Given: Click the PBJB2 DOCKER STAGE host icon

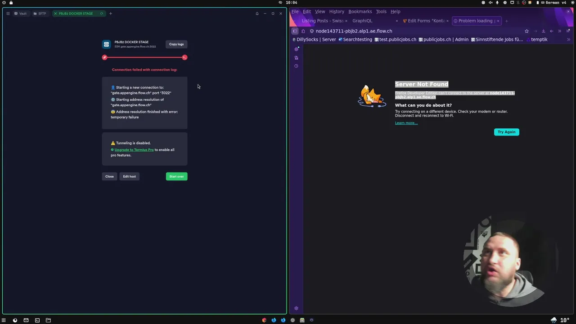Looking at the screenshot, I should 106,44.
